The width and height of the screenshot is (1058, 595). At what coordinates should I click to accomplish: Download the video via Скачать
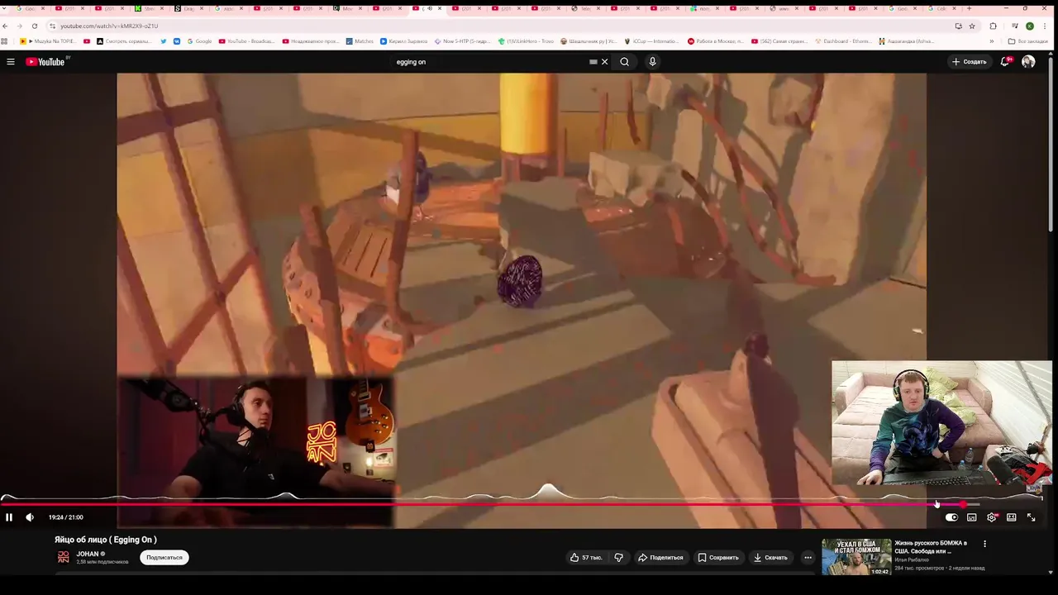click(x=770, y=558)
